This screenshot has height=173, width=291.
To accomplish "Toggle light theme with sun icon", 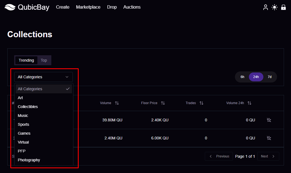I will [275, 7].
